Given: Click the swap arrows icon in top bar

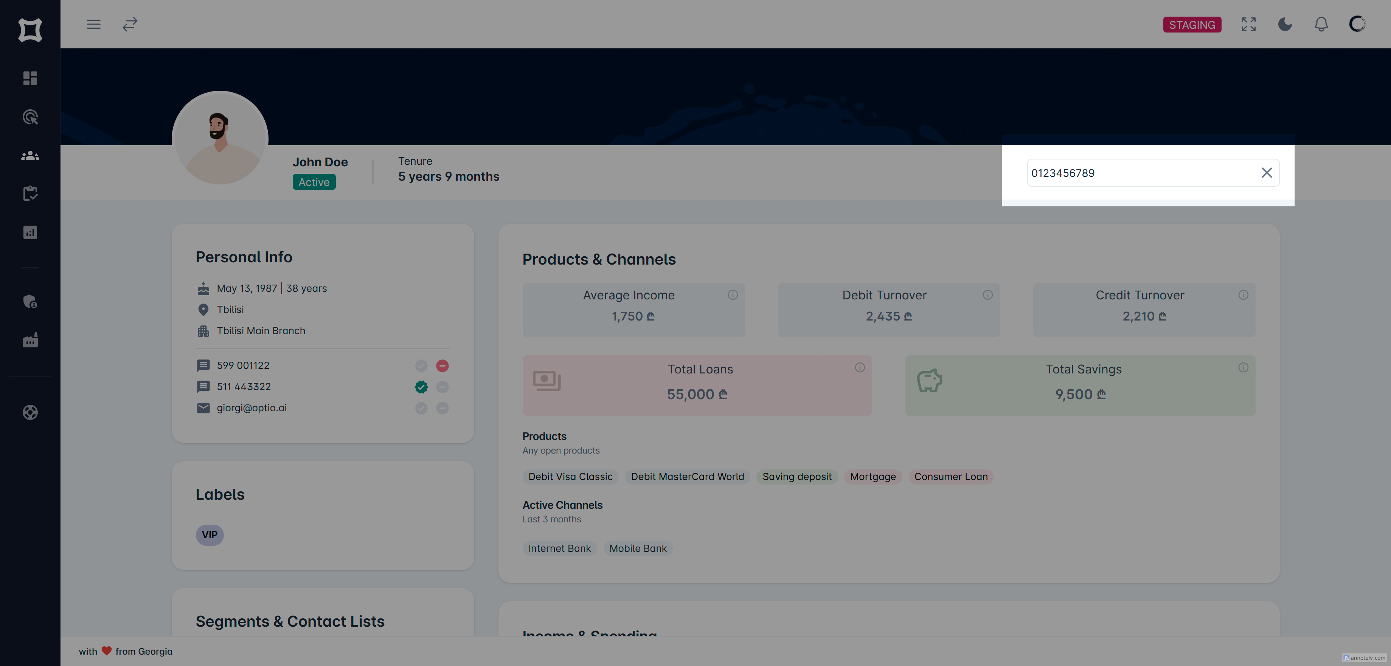Looking at the screenshot, I should pos(130,24).
